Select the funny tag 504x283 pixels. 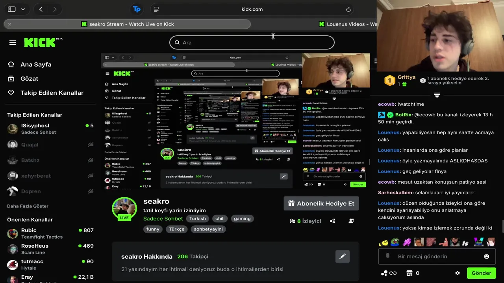click(153, 229)
